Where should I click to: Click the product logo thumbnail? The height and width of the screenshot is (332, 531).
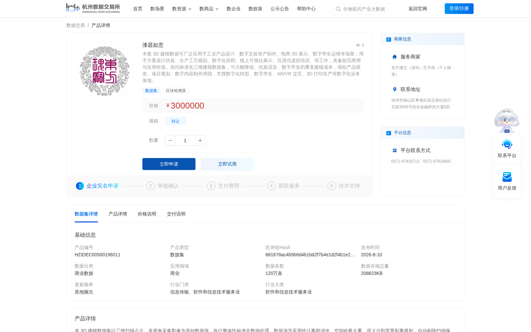click(x=105, y=71)
